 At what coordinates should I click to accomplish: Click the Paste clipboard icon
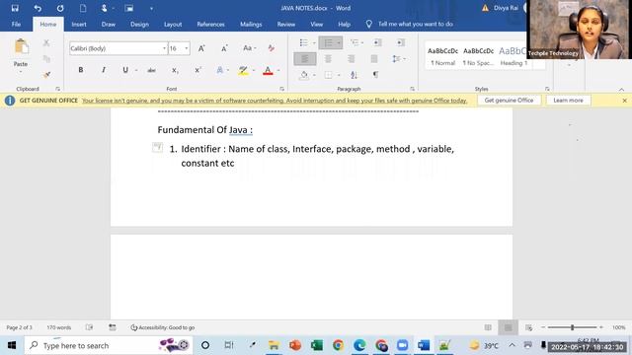[x=21, y=47]
